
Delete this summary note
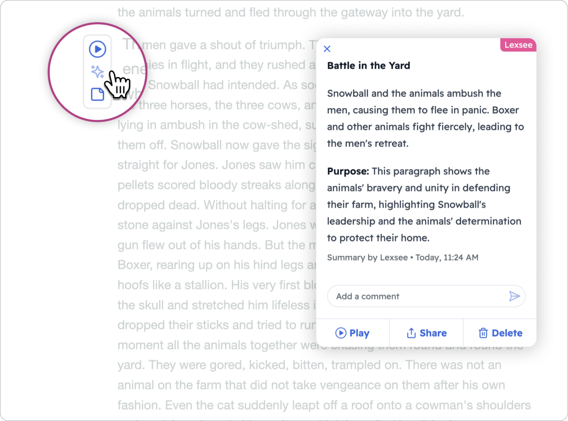coord(500,333)
